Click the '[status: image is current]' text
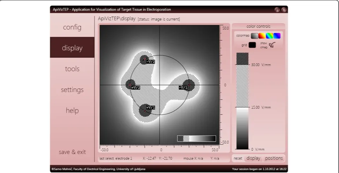This screenshot has width=339, height=173. coord(159,19)
